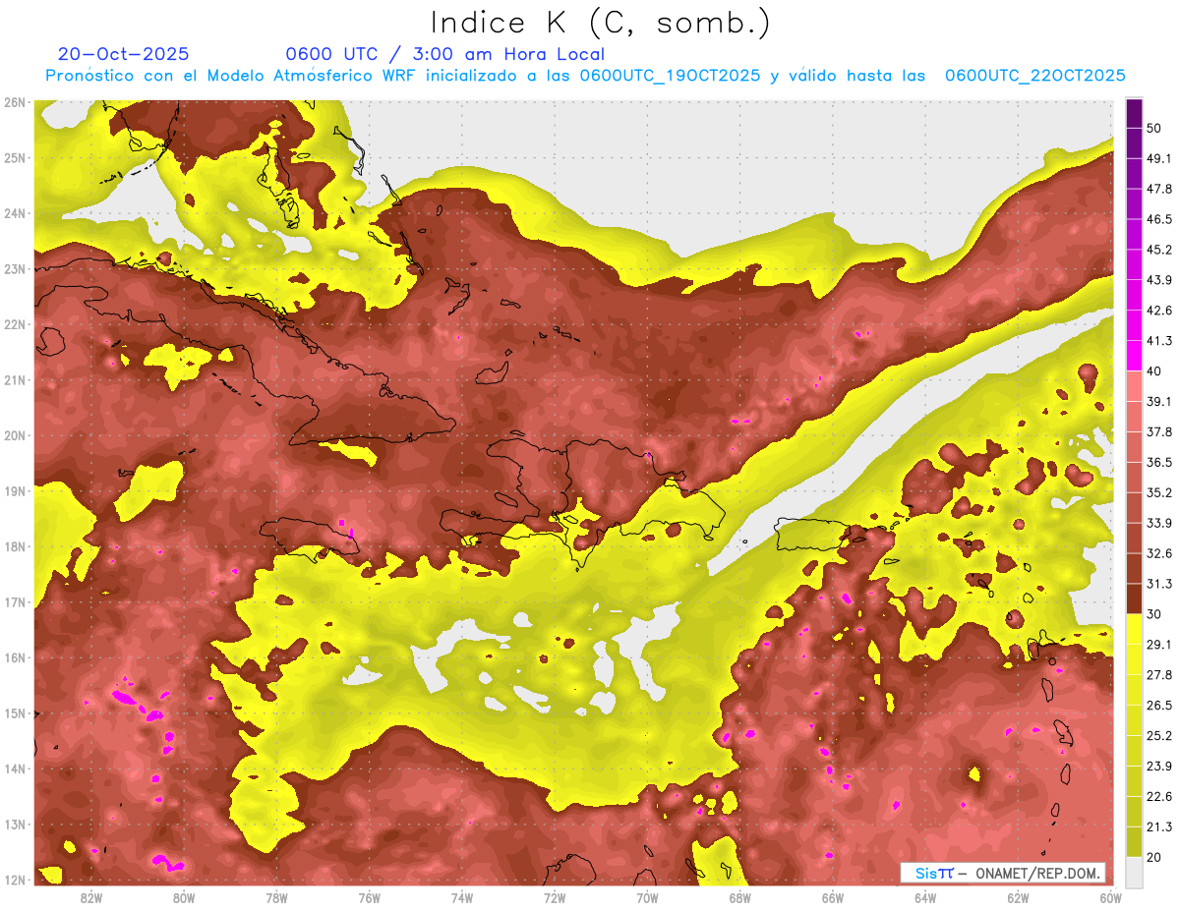The image size is (1180, 911).
Task: Click the 82W longitude axis label
Action: pyautogui.click(x=91, y=898)
